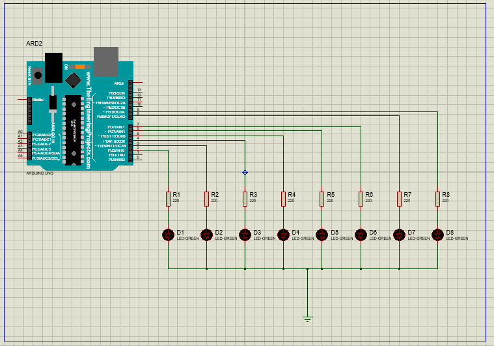The image size is (494, 346).
Task: Click the Arduino pin 1 terminal stub
Action: tap(138, 155)
